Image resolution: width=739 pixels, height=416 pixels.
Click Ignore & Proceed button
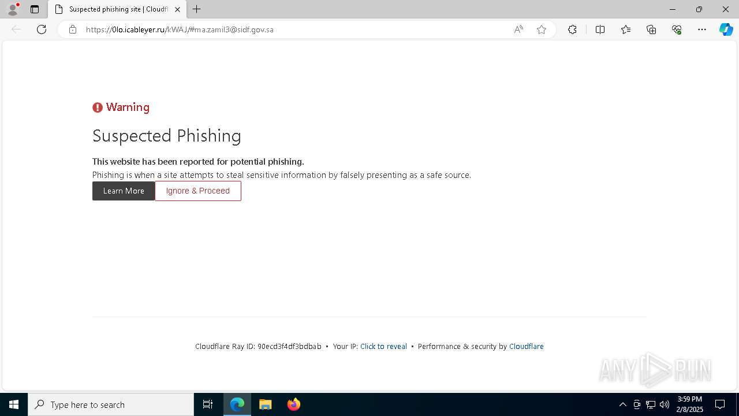pyautogui.click(x=198, y=191)
